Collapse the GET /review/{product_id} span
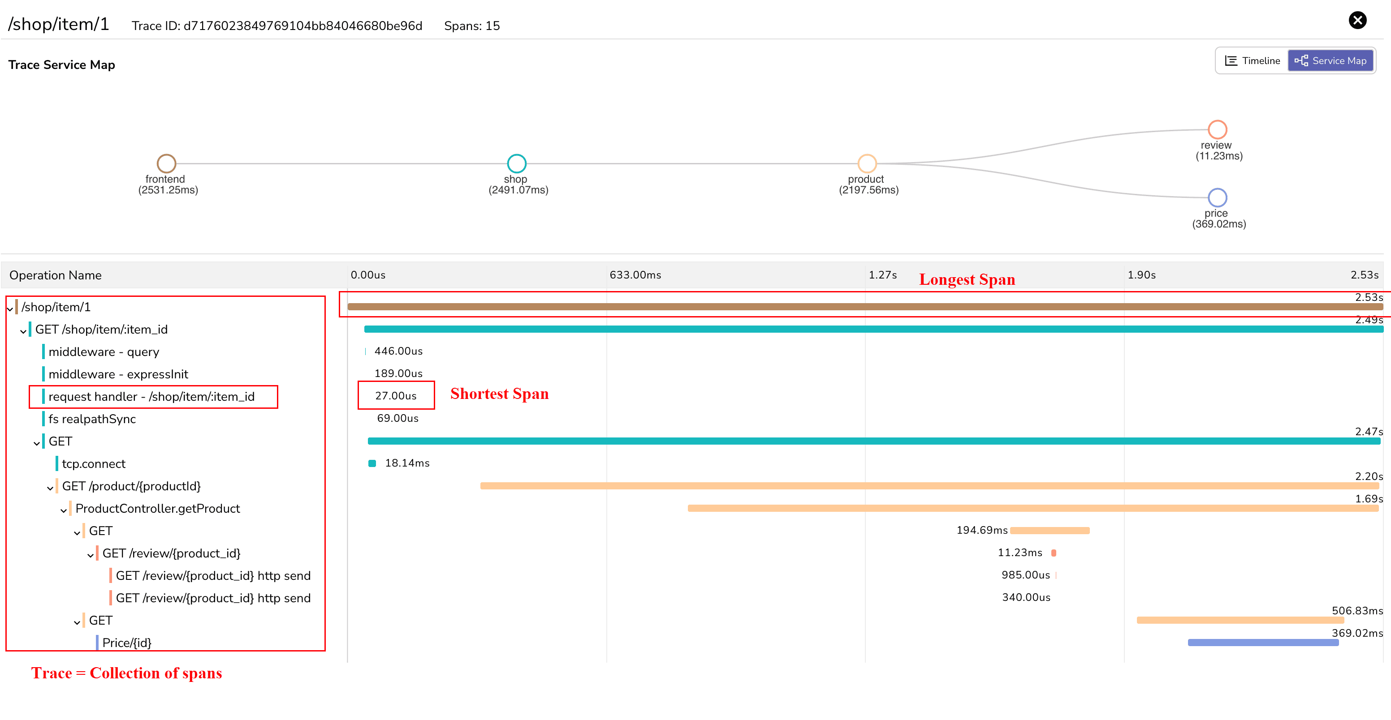This screenshot has width=1391, height=720. pos(91,555)
